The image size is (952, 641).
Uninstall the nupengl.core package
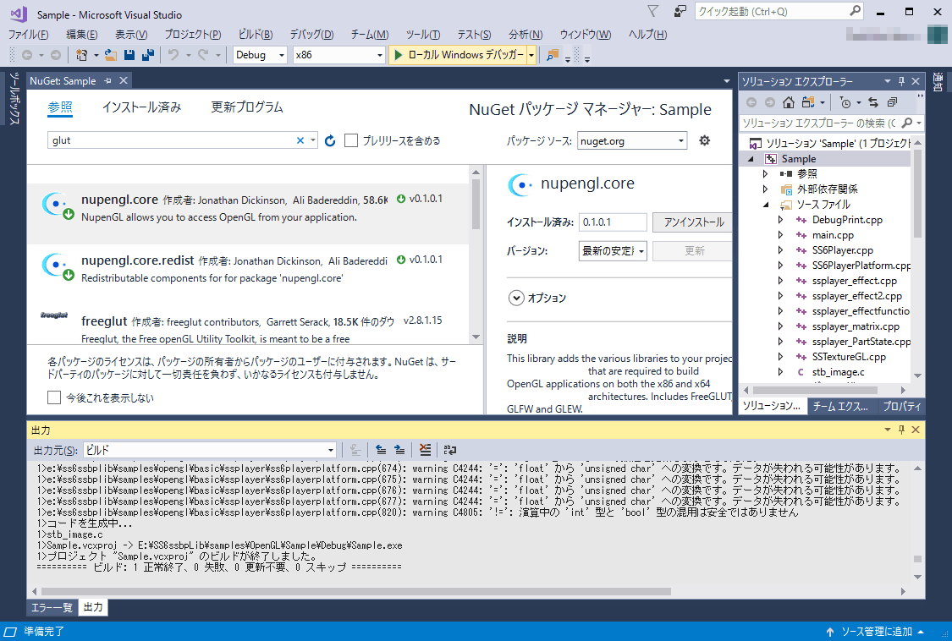coord(693,222)
